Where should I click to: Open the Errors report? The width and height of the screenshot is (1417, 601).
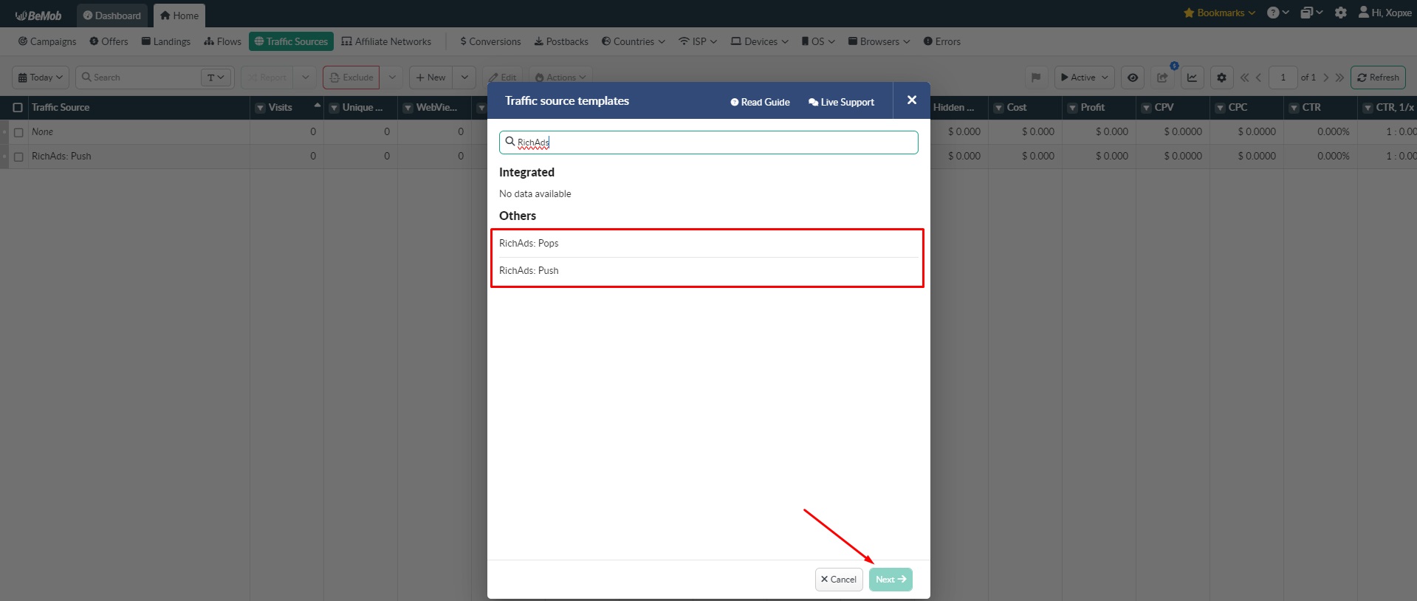942,41
